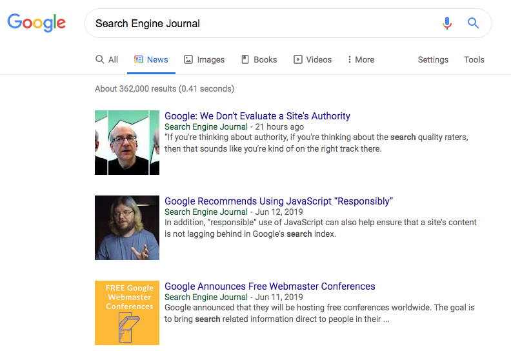Switch to the Books tab
This screenshot has height=351, width=511.
(259, 59)
